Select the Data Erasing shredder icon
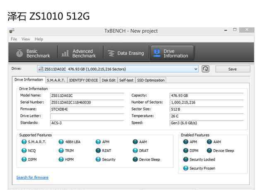Viewport: 265px width, 190px height. point(111,53)
